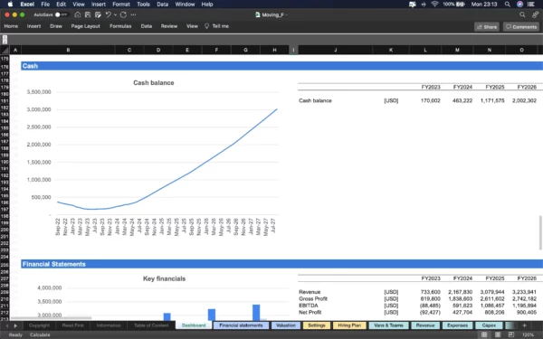The height and width of the screenshot is (339, 543).
Task: Open the Page Layout ribbon tab
Action: tap(86, 26)
